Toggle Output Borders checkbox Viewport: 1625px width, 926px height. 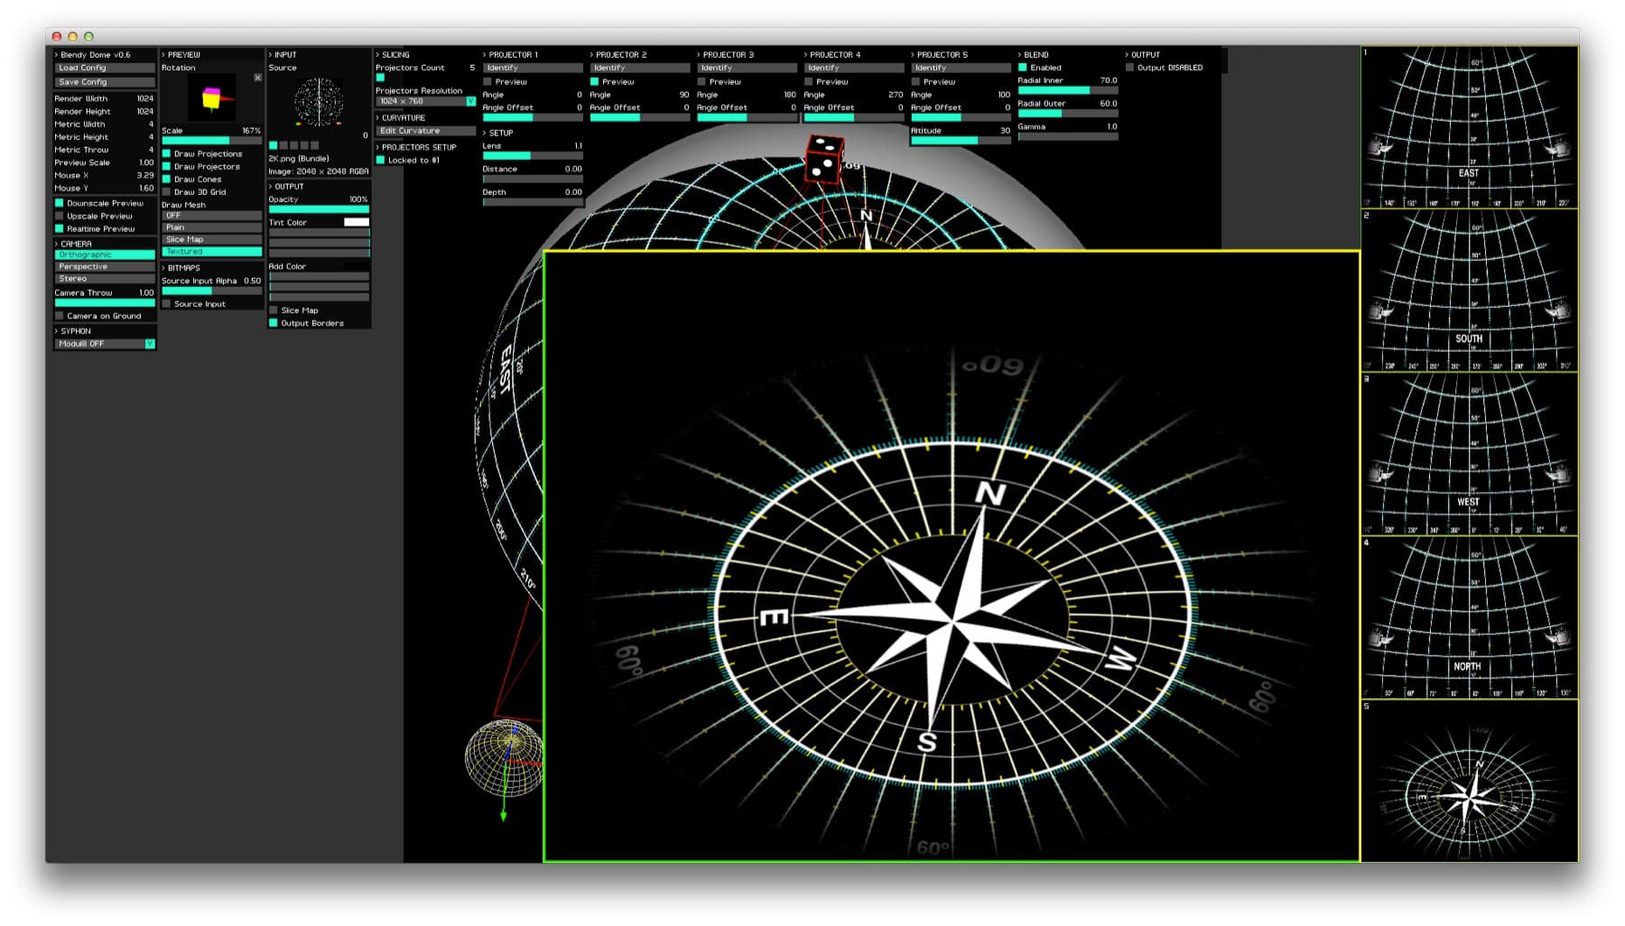tap(274, 322)
